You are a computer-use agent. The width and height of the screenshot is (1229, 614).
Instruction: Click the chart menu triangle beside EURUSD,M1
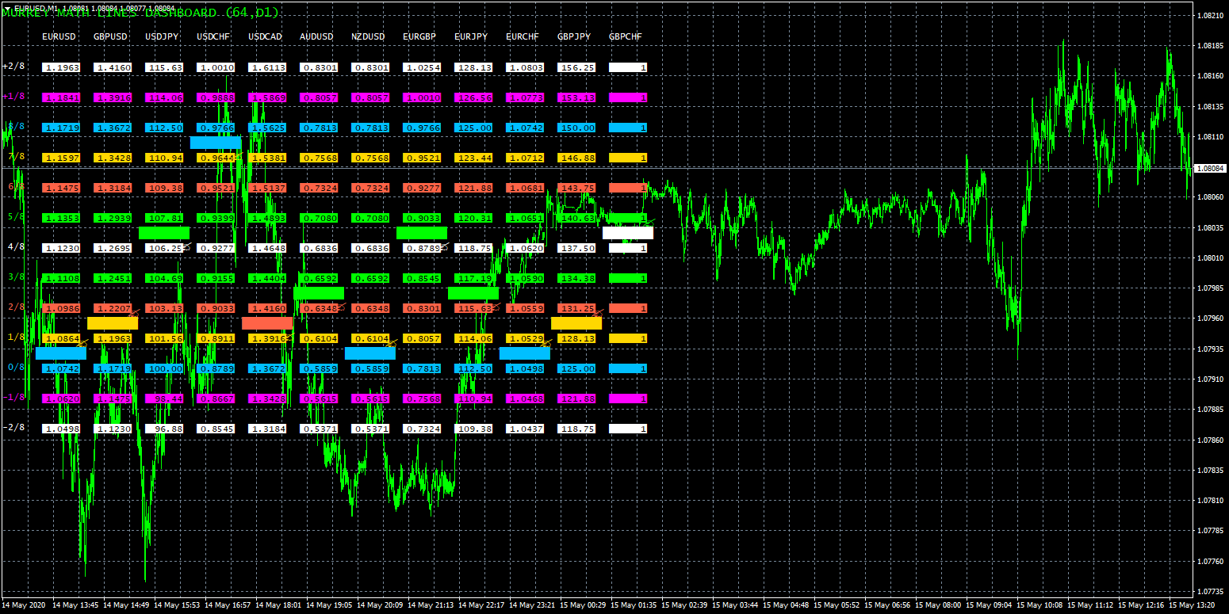[7, 7]
